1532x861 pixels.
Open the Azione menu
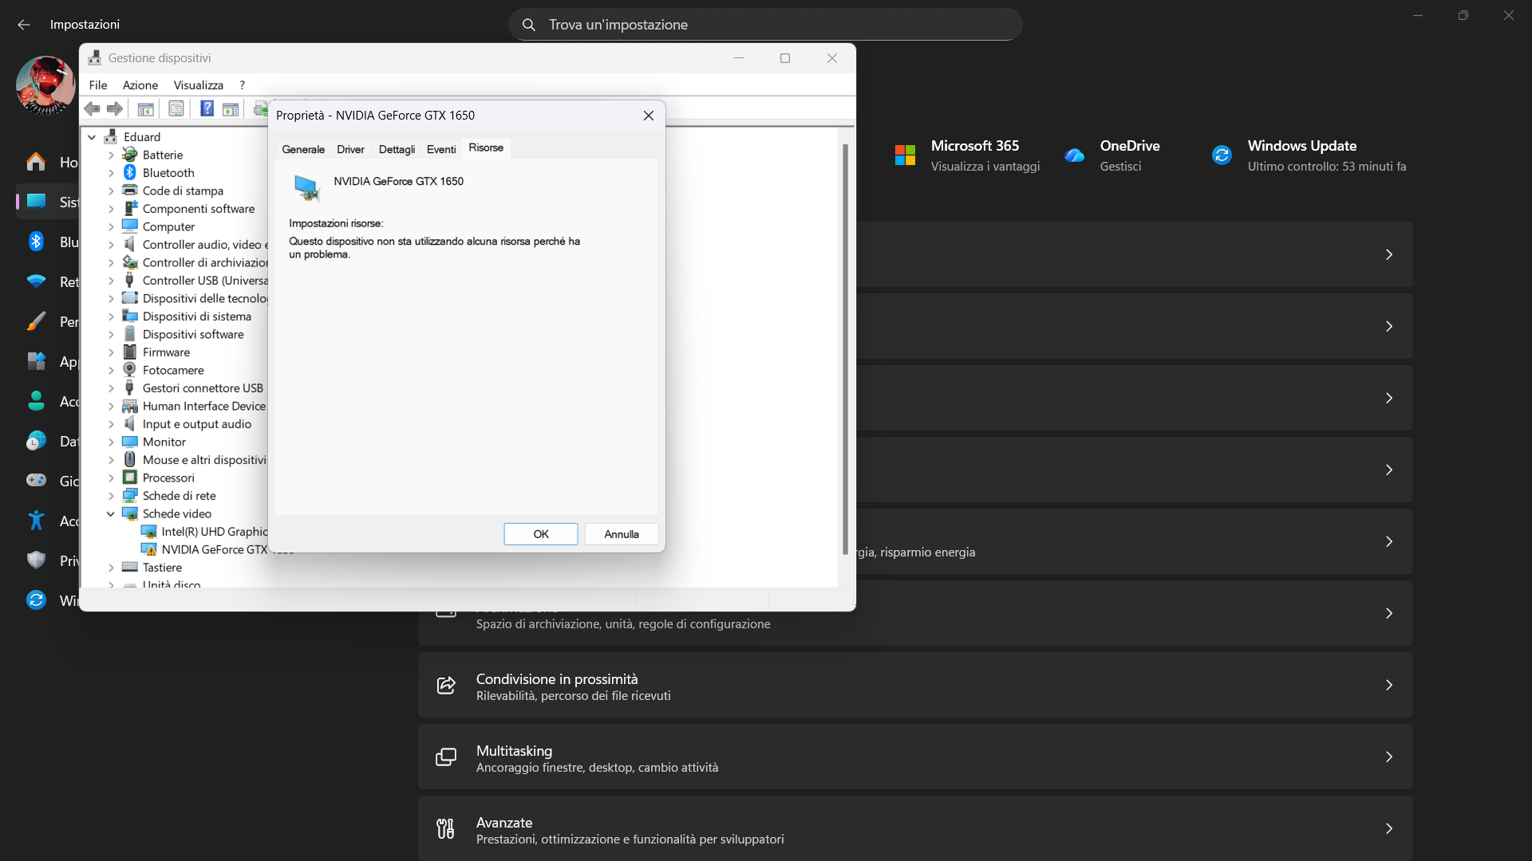[x=140, y=85]
